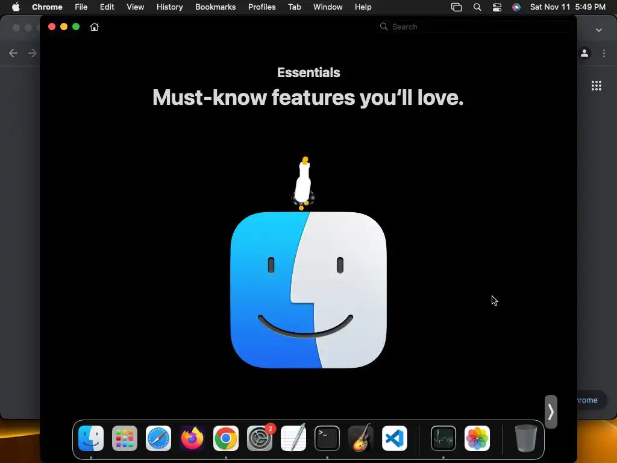Open date and time notification center

tap(568, 7)
